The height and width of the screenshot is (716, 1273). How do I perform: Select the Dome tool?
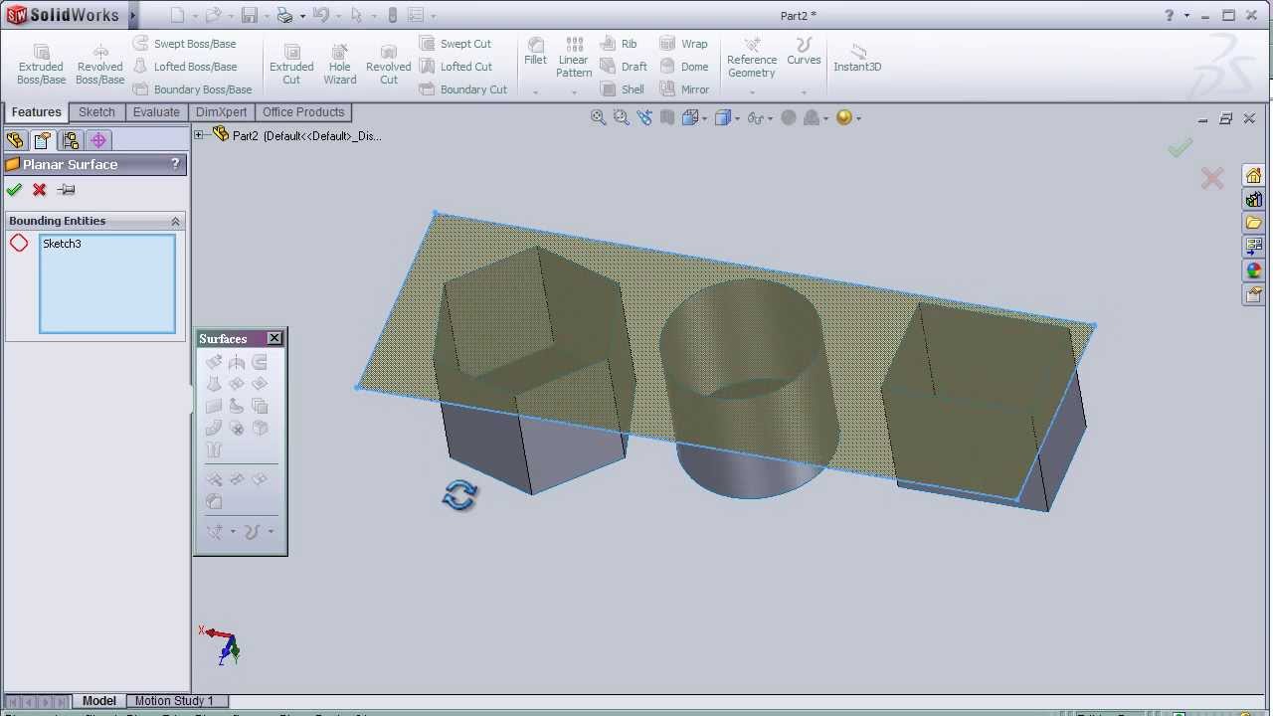684,67
